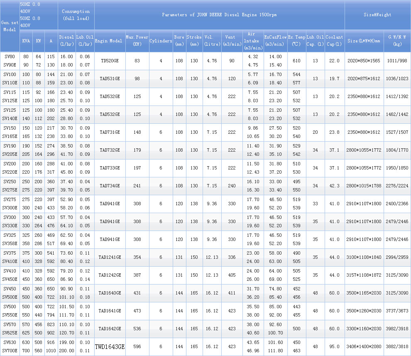
Task: Select the "SV140E" gen set model name
Action: click(10, 118)
